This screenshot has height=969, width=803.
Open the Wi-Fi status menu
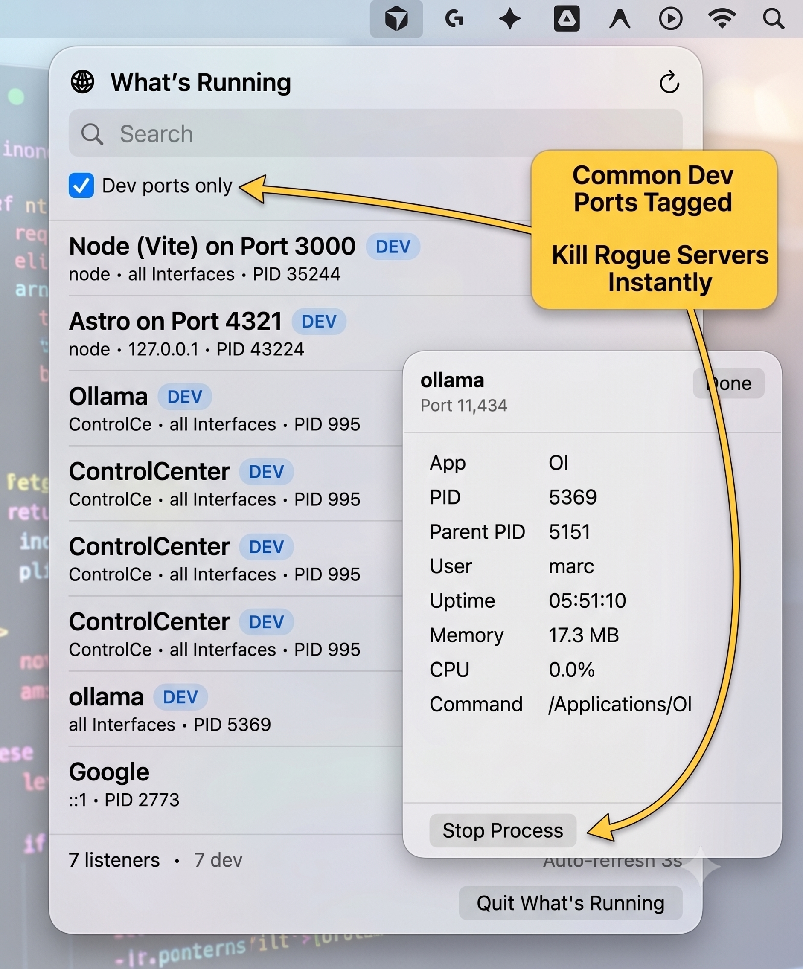point(722,19)
